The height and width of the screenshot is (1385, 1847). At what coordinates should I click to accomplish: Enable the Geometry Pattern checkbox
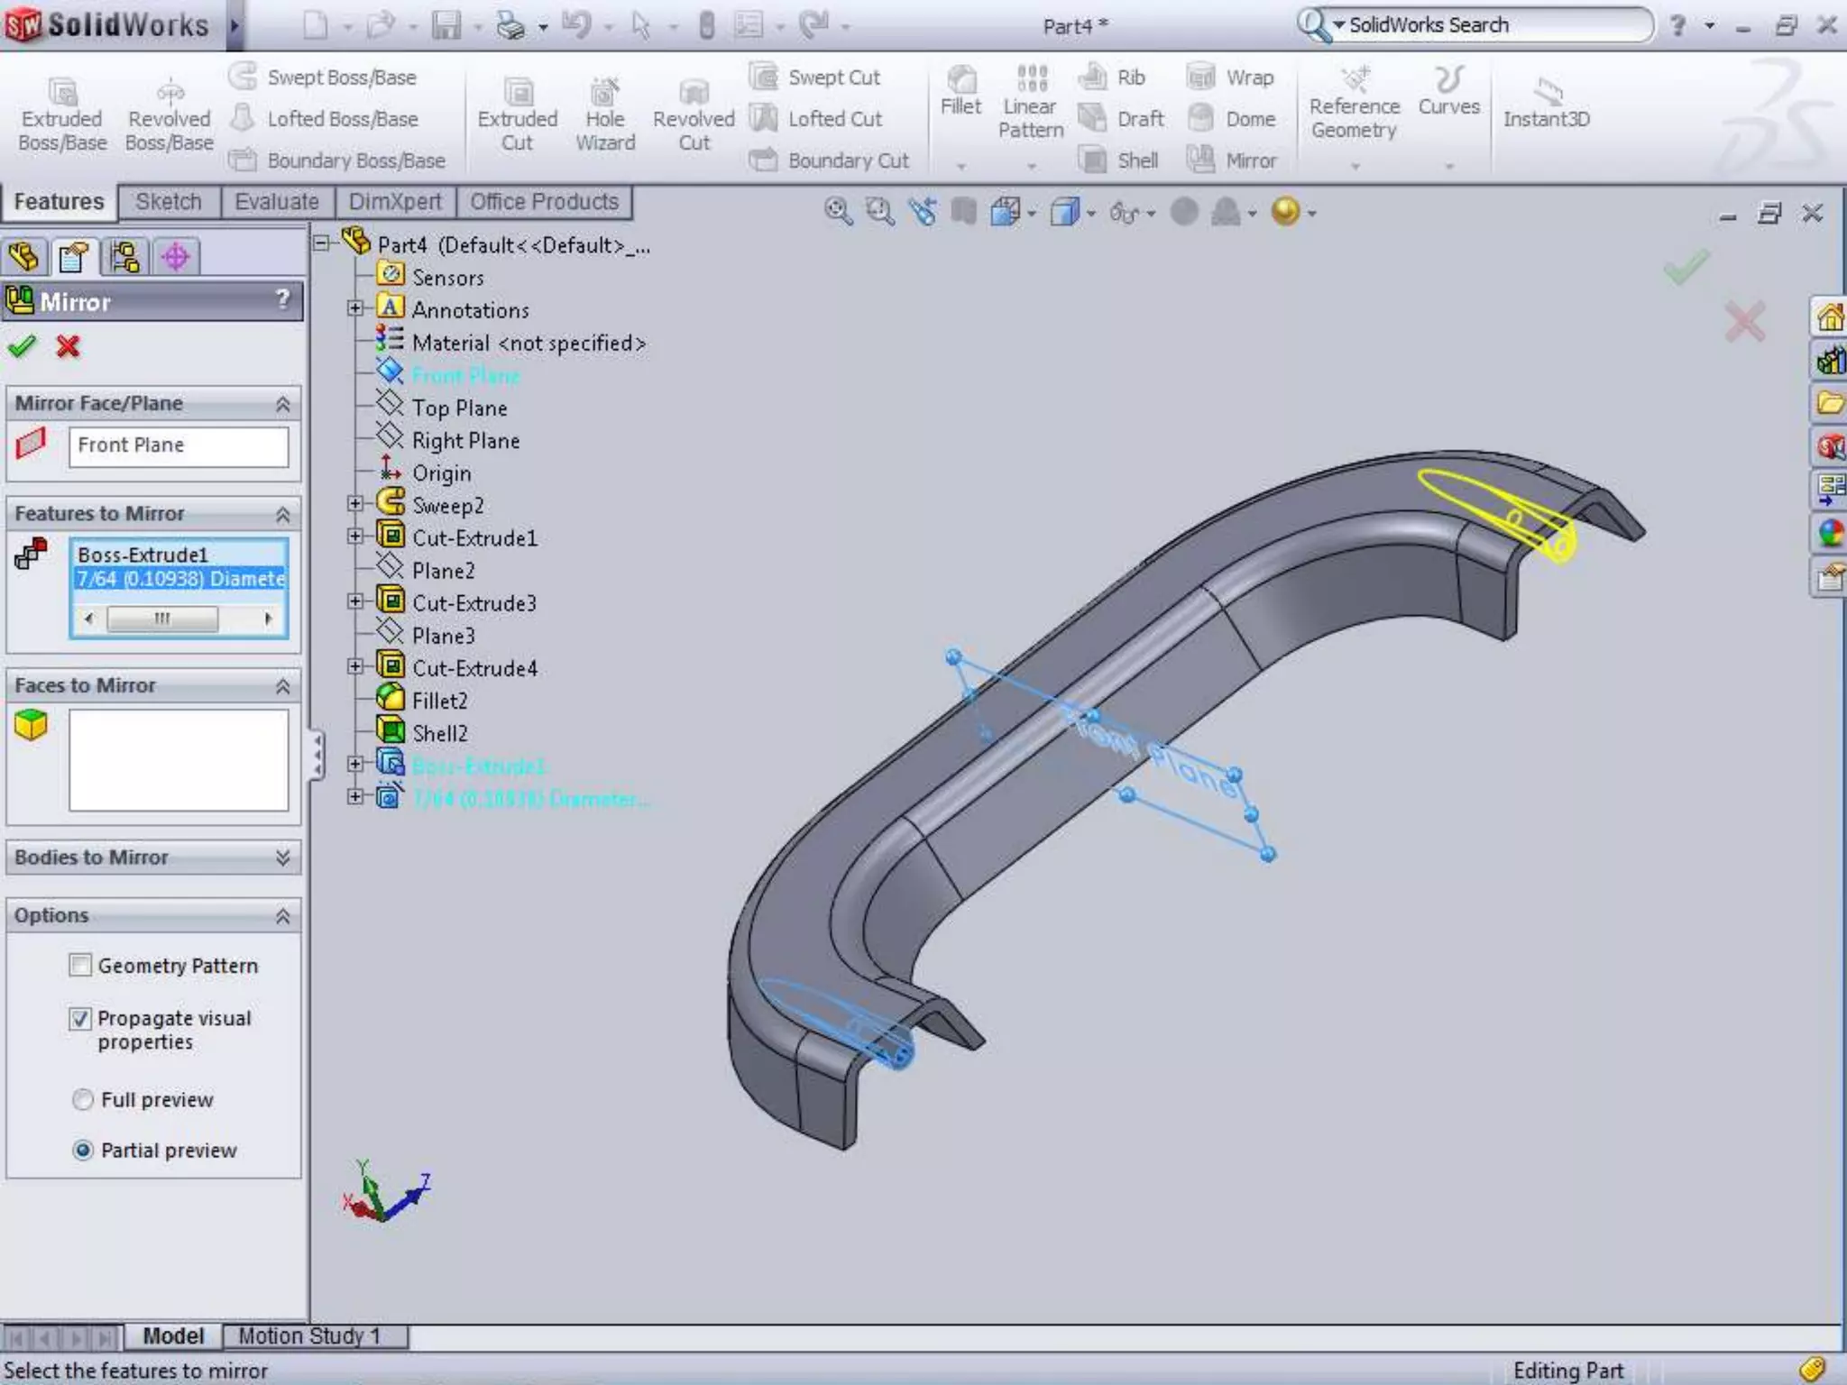pyautogui.click(x=81, y=966)
